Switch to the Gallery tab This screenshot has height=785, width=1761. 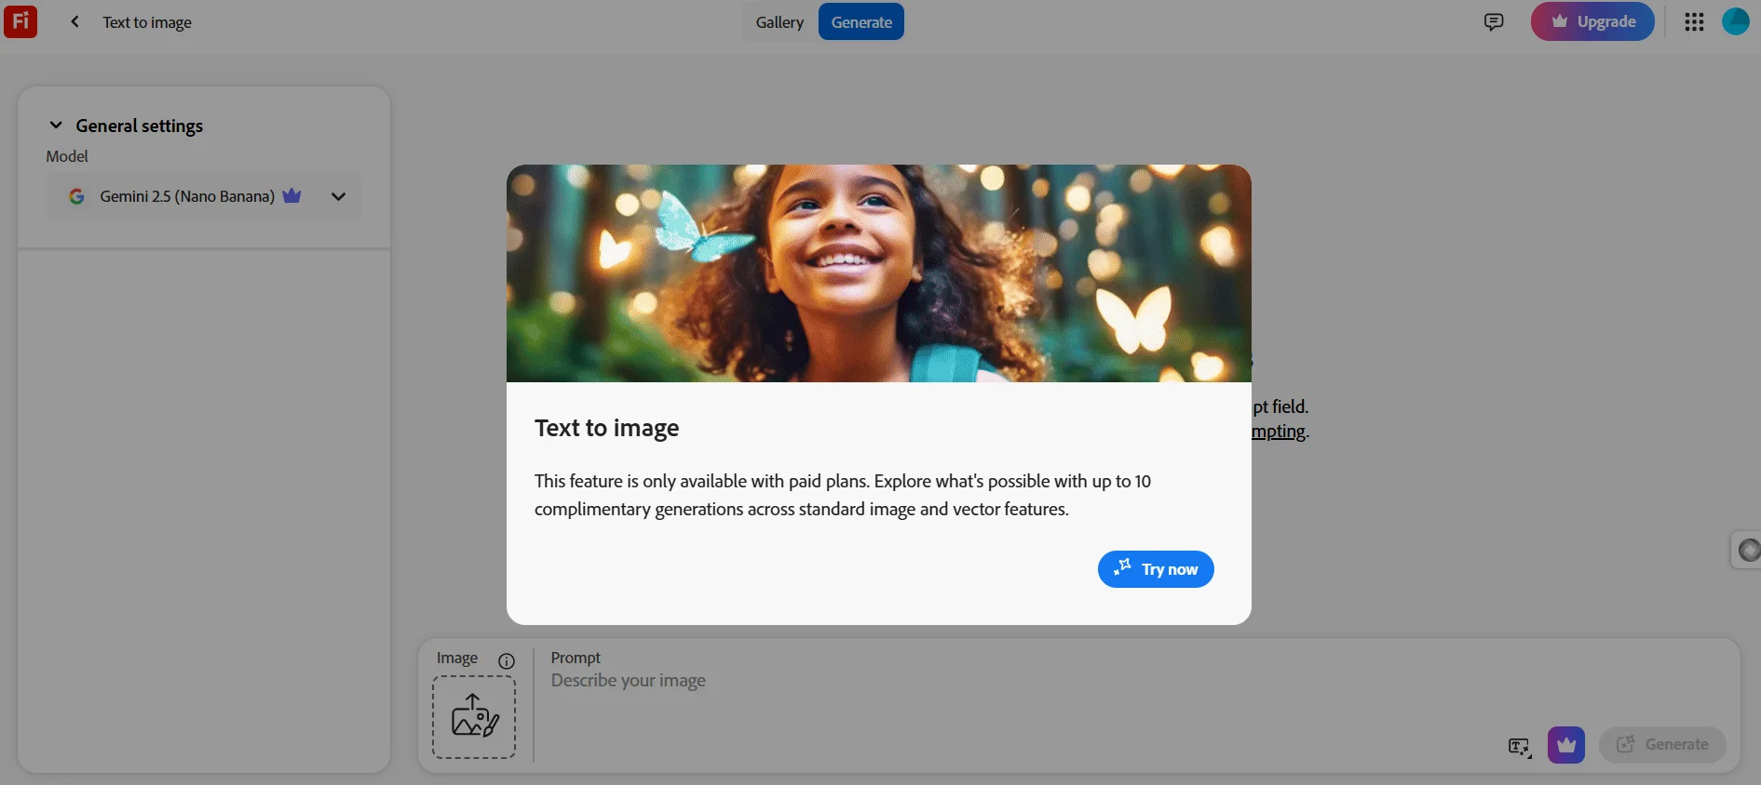779,22
